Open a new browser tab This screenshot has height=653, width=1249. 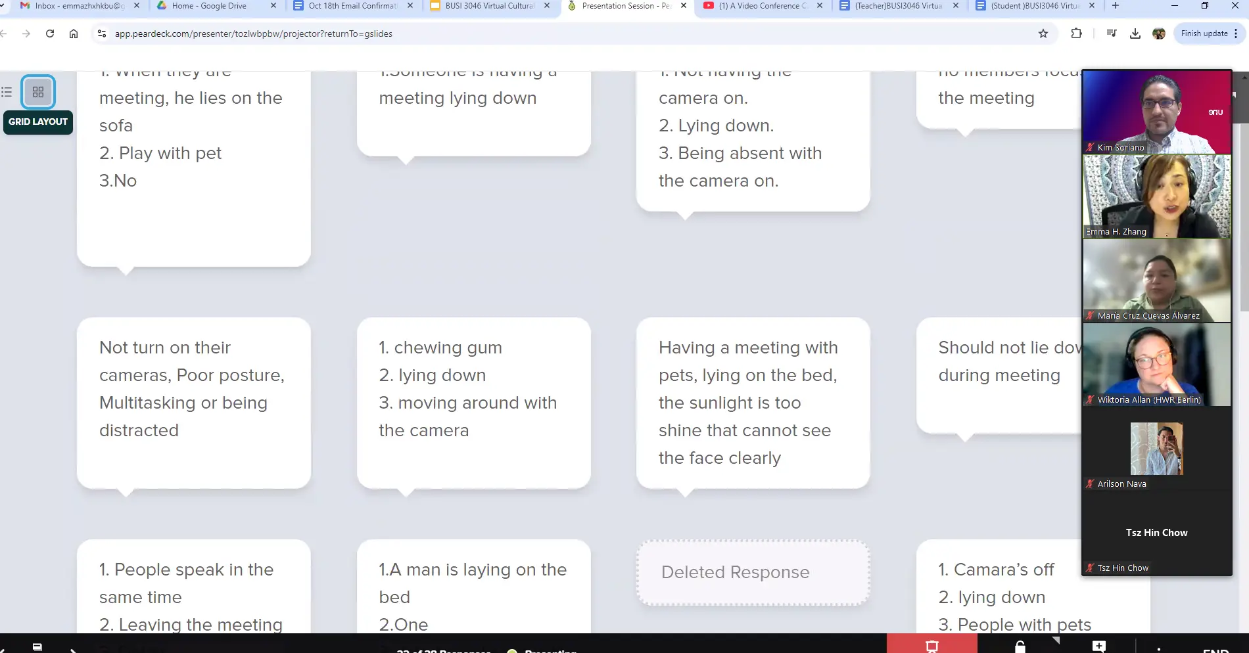(1115, 6)
